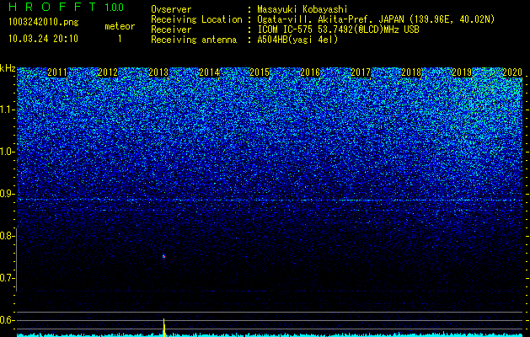This screenshot has height=337, width=530.
Task: Click the 2016 time marker
Action: [x=310, y=72]
